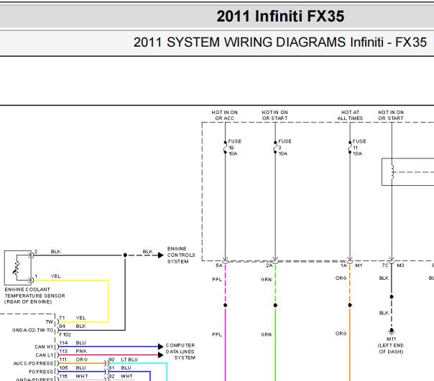Select connector pin label "1A"
This screenshot has height=381, width=434.
pyautogui.click(x=343, y=265)
